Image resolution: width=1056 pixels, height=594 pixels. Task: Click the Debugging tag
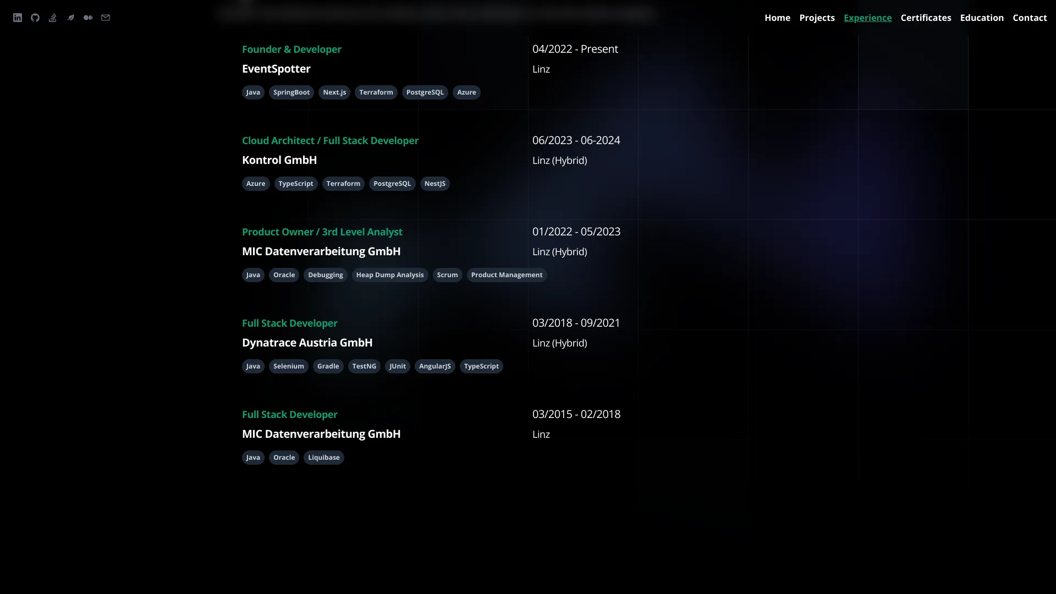click(x=326, y=275)
